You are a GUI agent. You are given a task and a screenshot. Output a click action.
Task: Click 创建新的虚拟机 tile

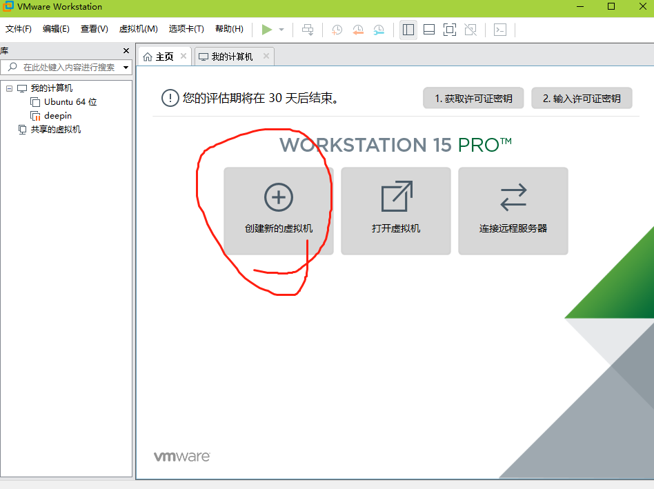coord(279,211)
